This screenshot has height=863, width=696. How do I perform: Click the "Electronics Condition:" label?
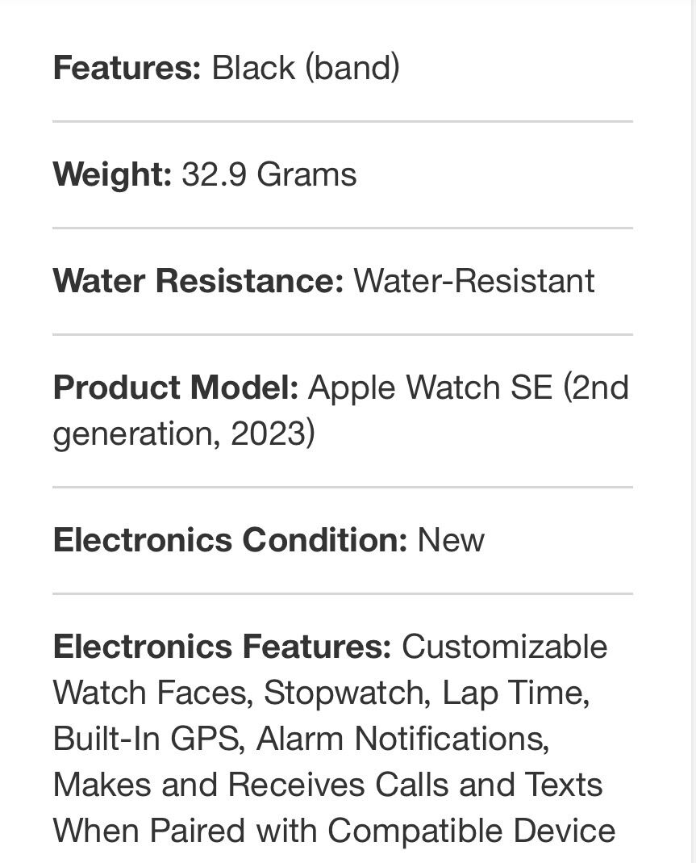coord(230,540)
